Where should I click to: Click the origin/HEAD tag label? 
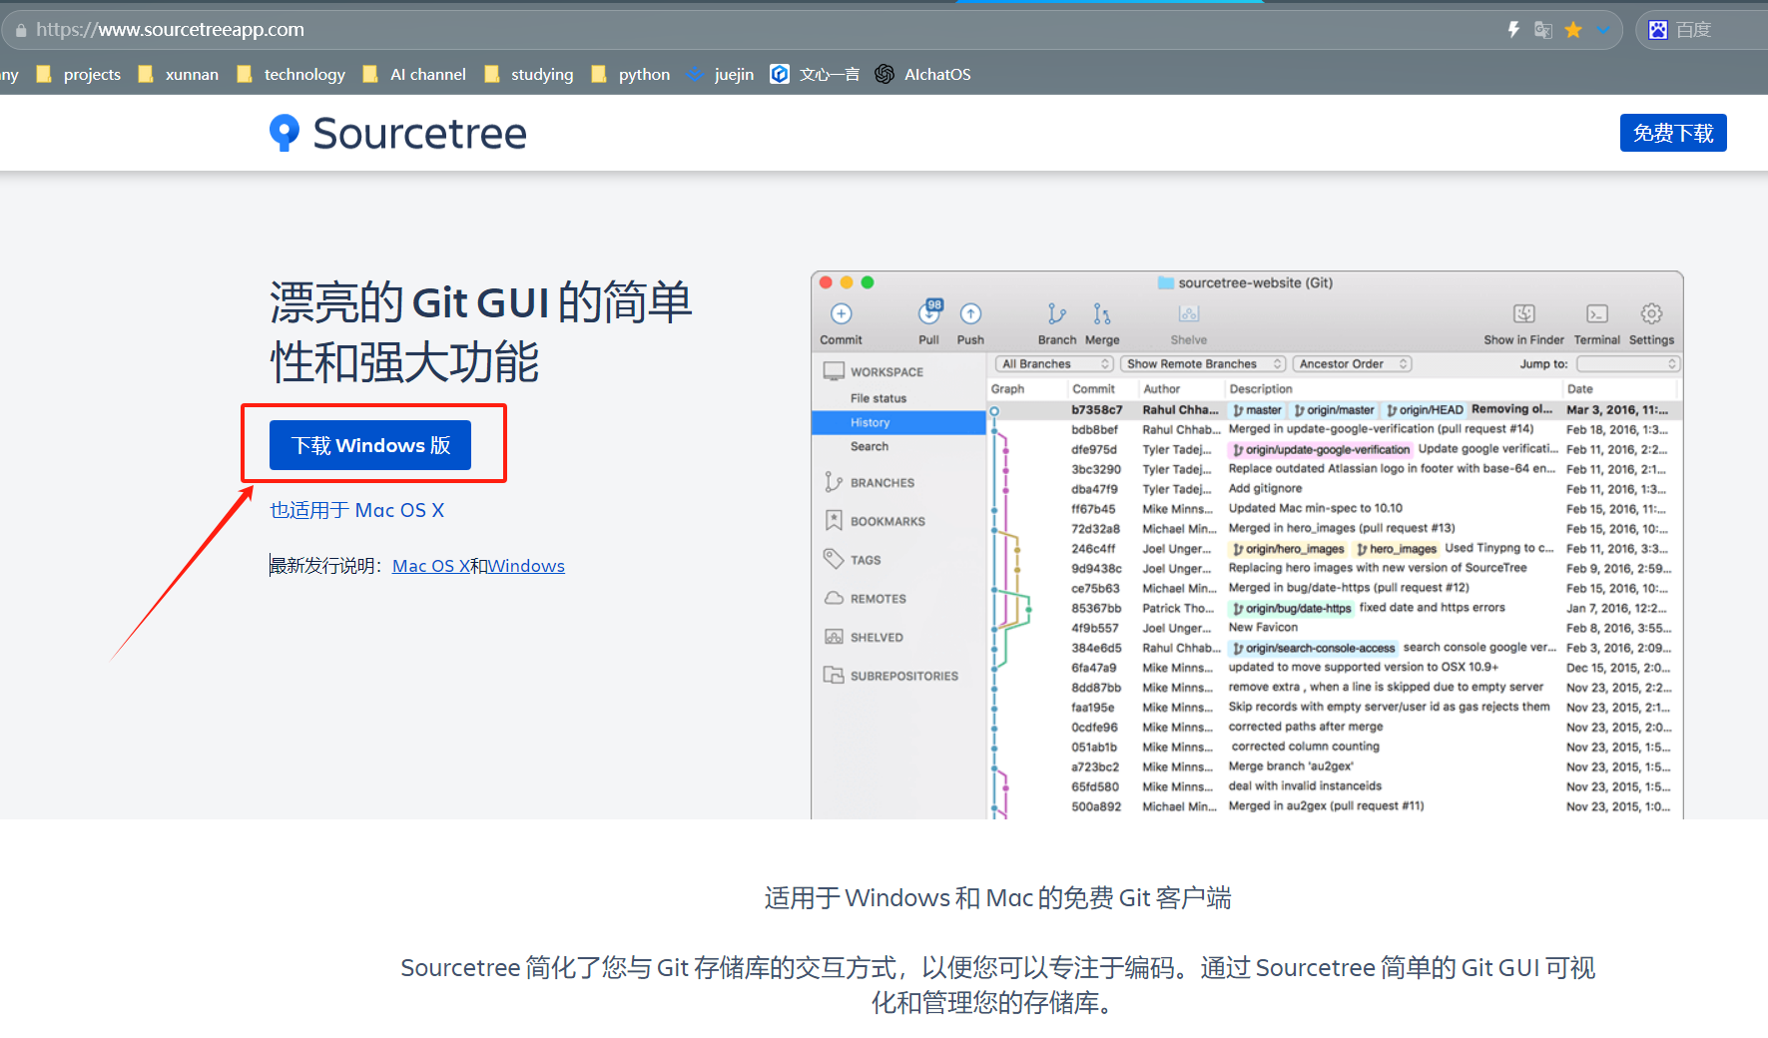pos(1425,410)
